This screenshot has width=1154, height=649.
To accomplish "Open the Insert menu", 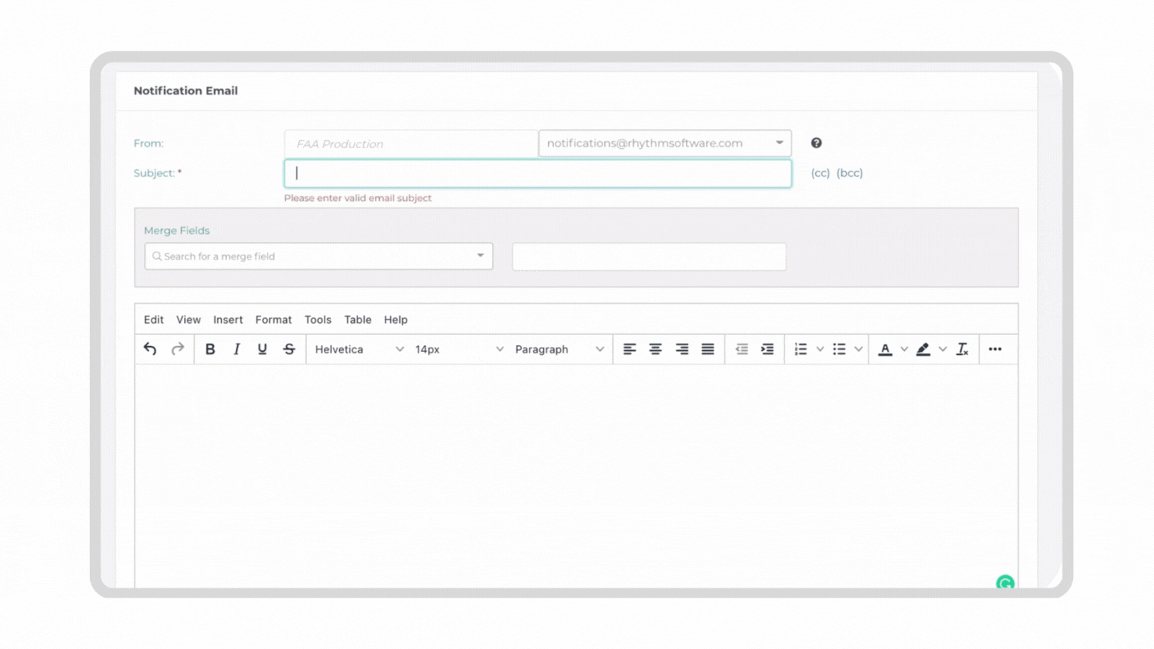I will point(228,320).
